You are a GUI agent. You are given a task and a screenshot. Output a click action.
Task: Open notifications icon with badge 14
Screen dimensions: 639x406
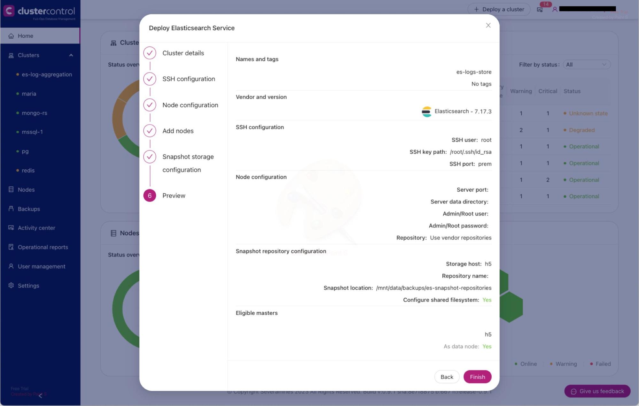[x=540, y=10]
